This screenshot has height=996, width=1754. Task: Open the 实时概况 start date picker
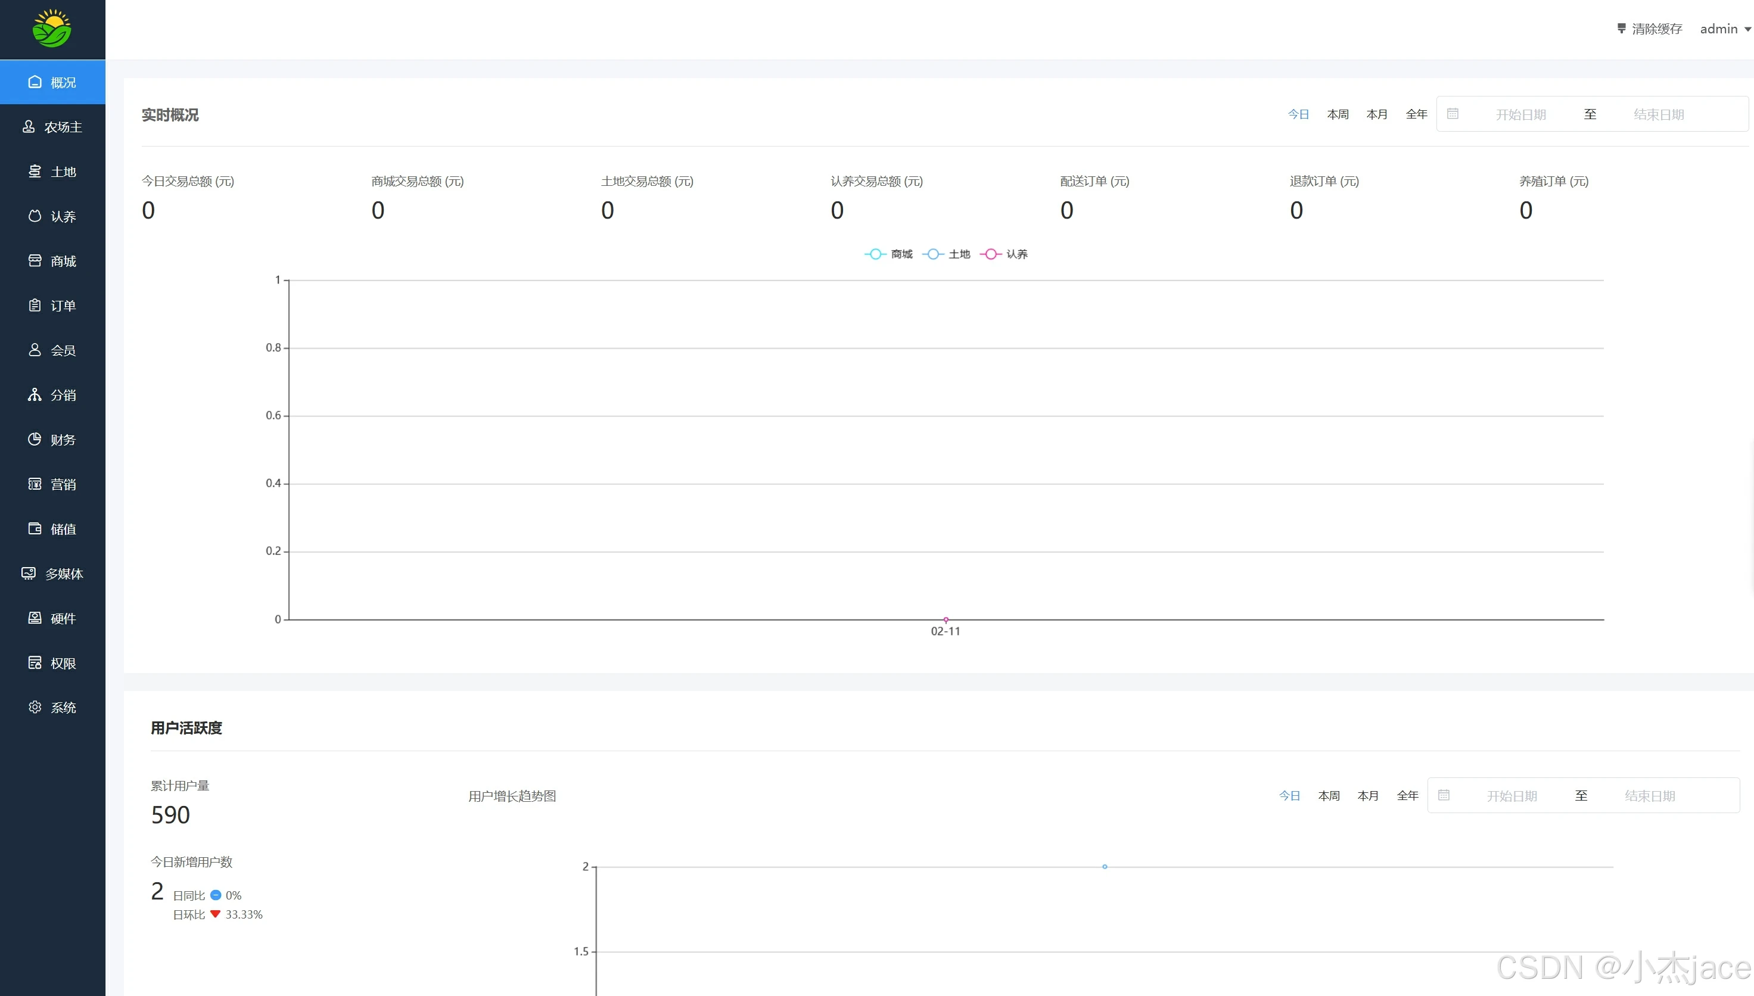pyautogui.click(x=1520, y=114)
